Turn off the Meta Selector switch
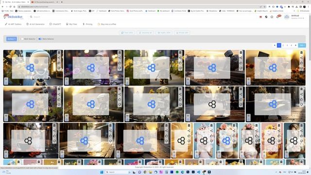Viewport: 311px width, 175px height. pyautogui.click(x=40, y=39)
